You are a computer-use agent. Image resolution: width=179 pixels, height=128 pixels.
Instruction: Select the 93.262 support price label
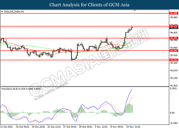[x=174, y=60]
